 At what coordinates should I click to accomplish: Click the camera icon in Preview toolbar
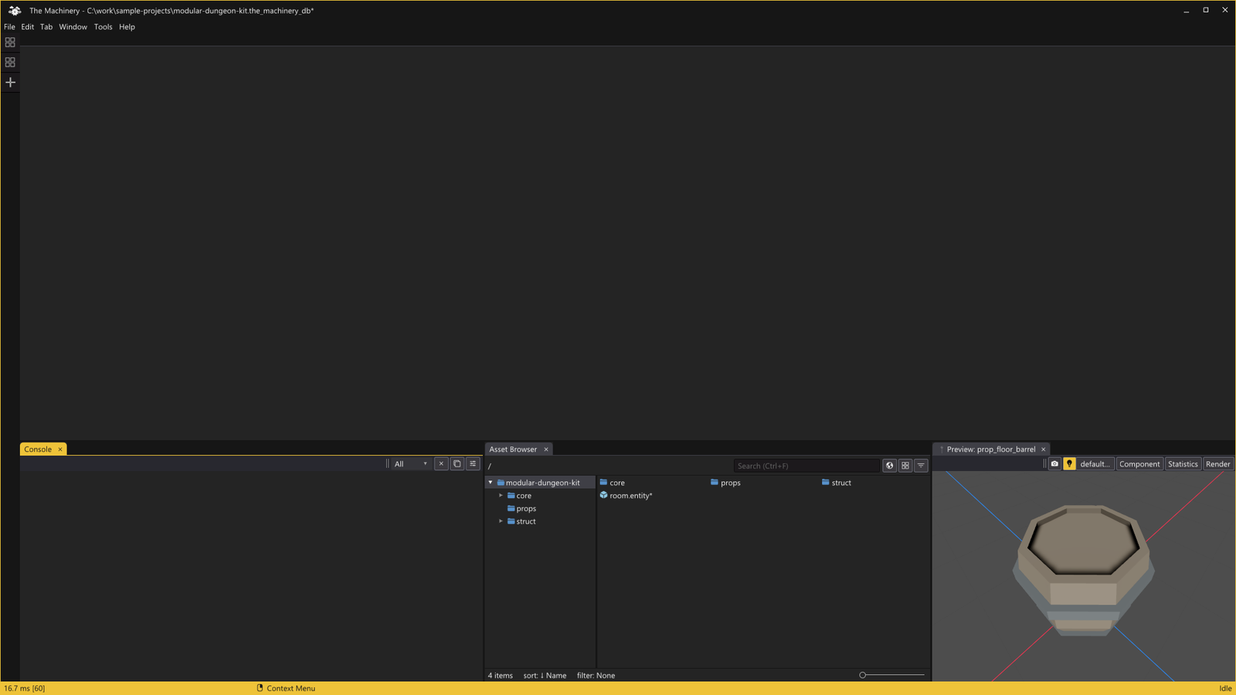[1054, 463]
